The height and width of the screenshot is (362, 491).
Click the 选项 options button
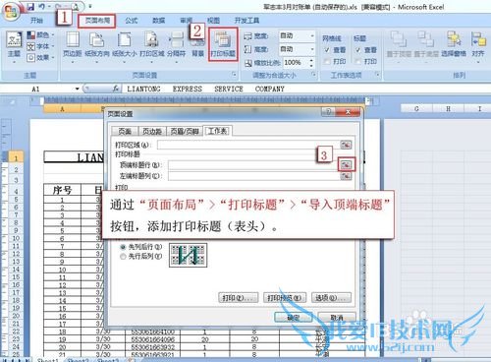(x=331, y=298)
